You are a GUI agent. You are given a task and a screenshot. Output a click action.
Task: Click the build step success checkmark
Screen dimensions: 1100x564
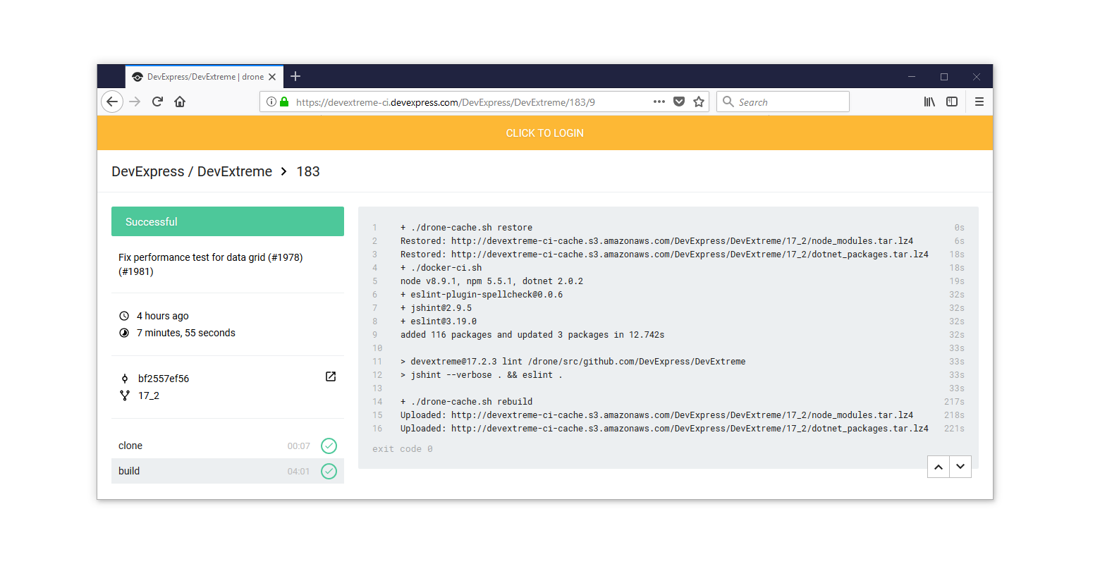click(329, 471)
